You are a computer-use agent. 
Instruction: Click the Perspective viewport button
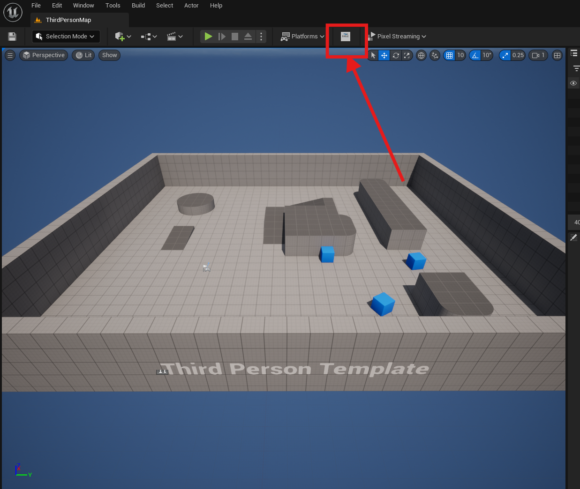pos(44,55)
